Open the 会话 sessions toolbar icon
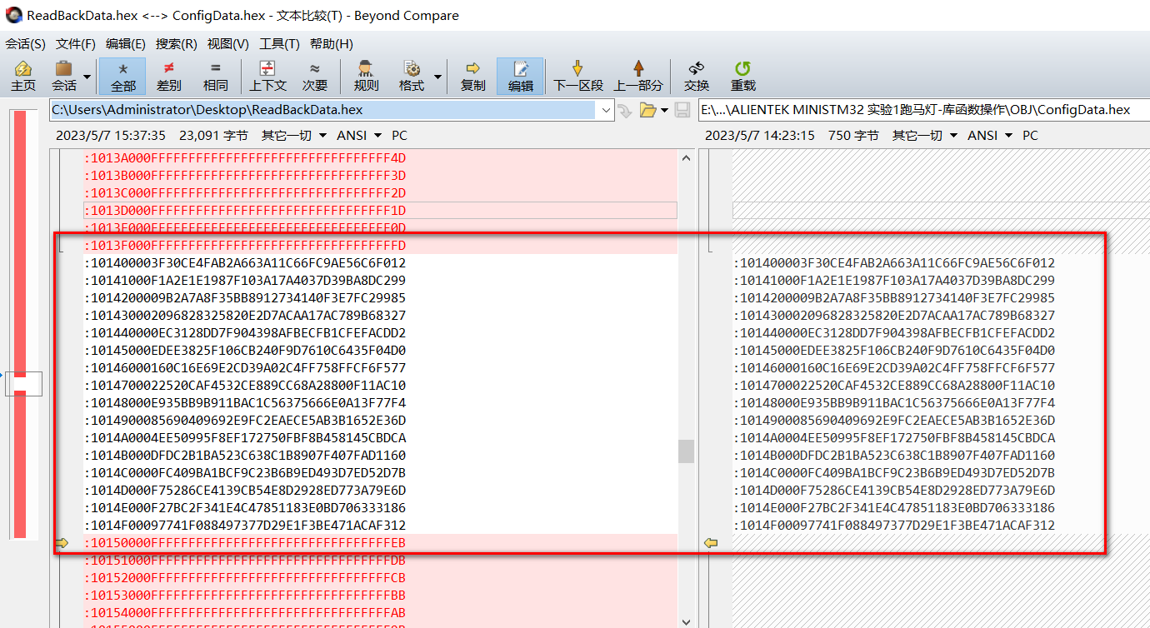The image size is (1150, 628). pos(64,76)
